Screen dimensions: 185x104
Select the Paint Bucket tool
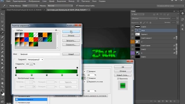[x=2, y=56]
